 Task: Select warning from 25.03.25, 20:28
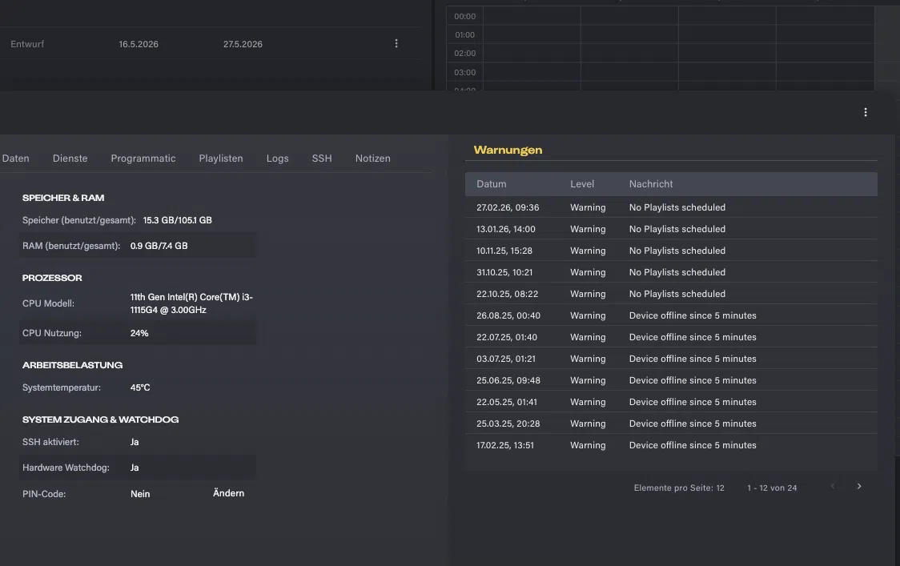pyautogui.click(x=671, y=423)
